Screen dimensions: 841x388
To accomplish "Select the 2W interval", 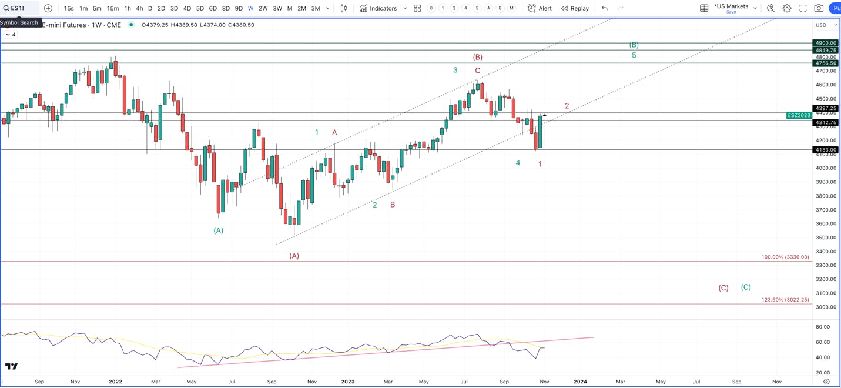I will click(x=263, y=8).
